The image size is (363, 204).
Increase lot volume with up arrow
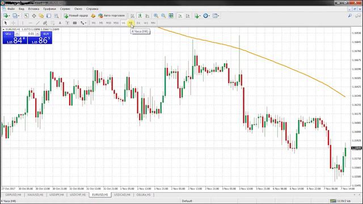click(x=37, y=34)
